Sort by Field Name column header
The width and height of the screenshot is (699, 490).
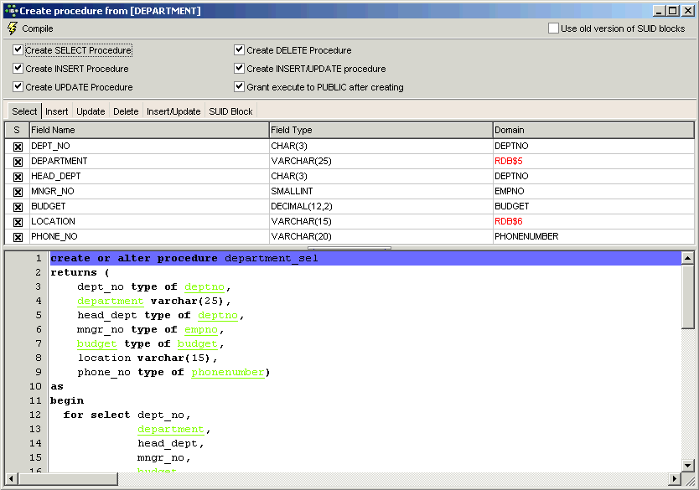tap(148, 130)
